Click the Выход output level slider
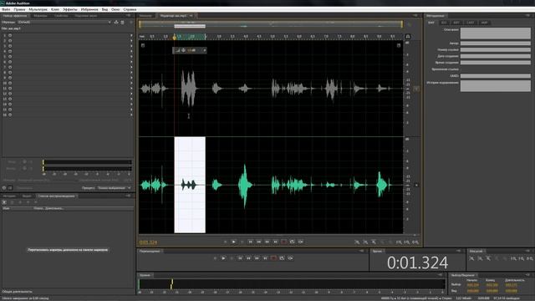Screen dimensions: 535x301 coord(87,168)
